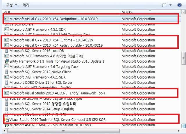Click icon of SQL Server 2012 명령줄 유틸리티
The image size is (186, 134).
[7, 104]
